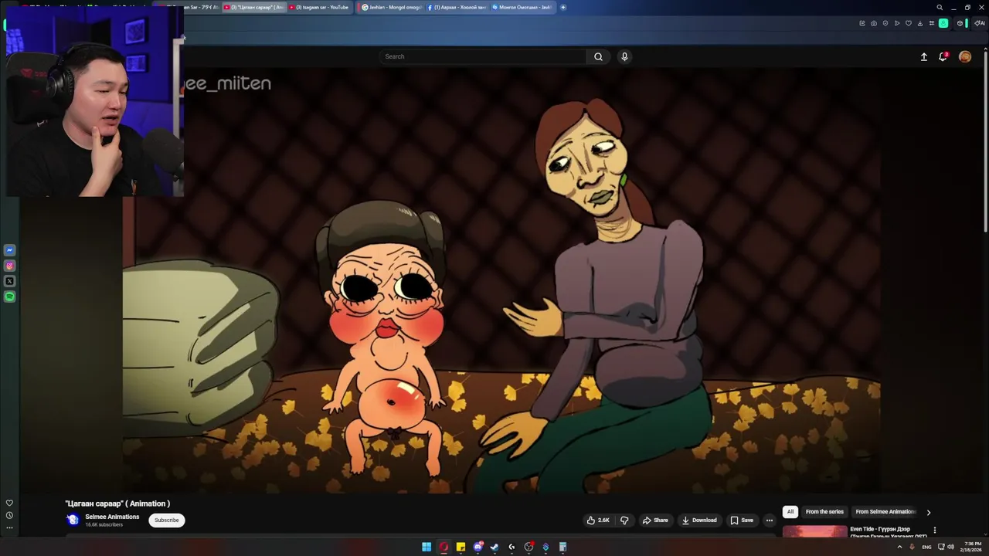Open YouTube notifications bell
Viewport: 989px width, 556px height.
tap(943, 56)
